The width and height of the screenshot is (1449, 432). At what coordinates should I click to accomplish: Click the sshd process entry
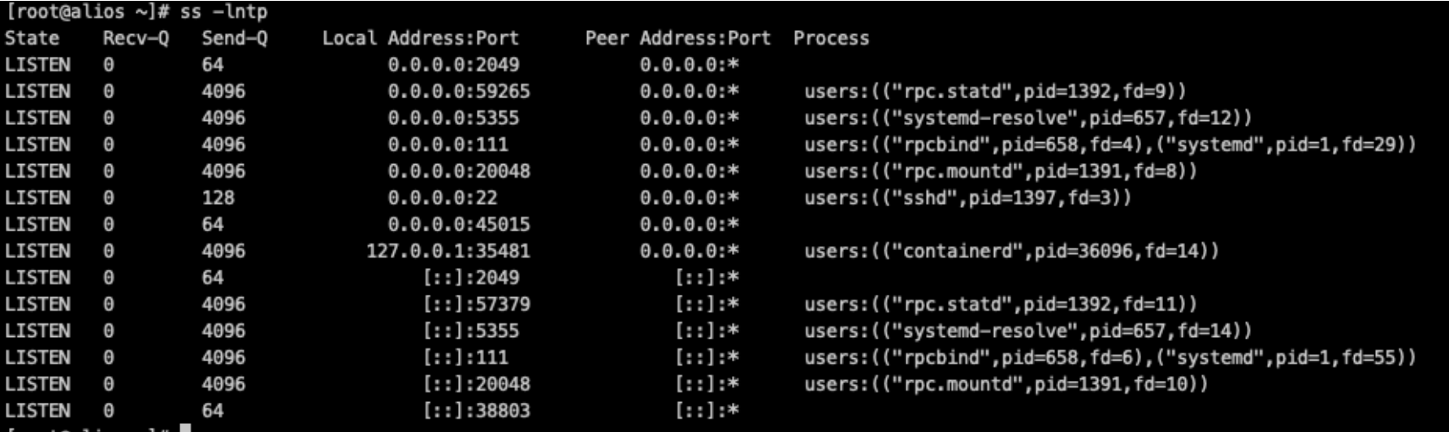967,198
